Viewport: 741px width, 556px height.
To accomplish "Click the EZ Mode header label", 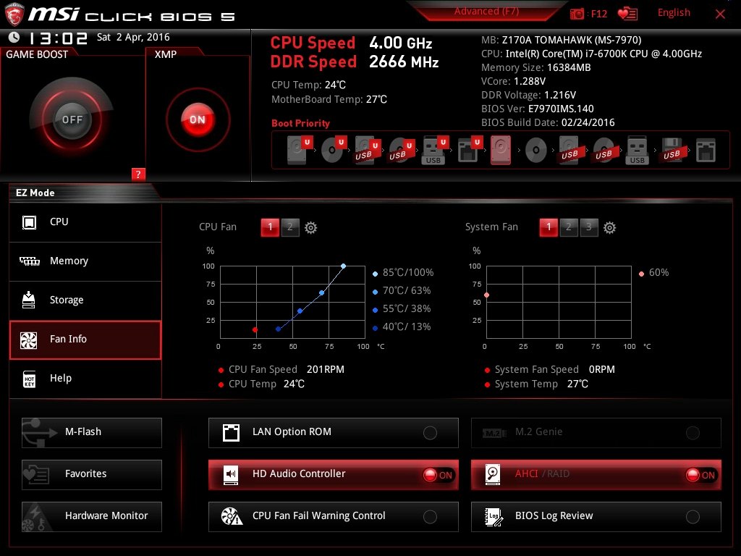I will point(35,193).
